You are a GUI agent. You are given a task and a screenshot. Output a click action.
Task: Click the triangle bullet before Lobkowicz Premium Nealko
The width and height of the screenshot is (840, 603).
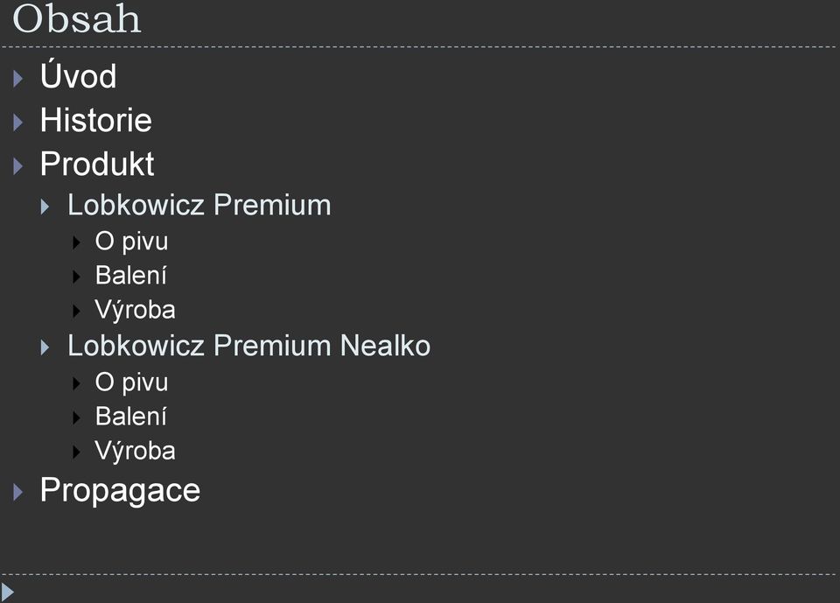[45, 347]
